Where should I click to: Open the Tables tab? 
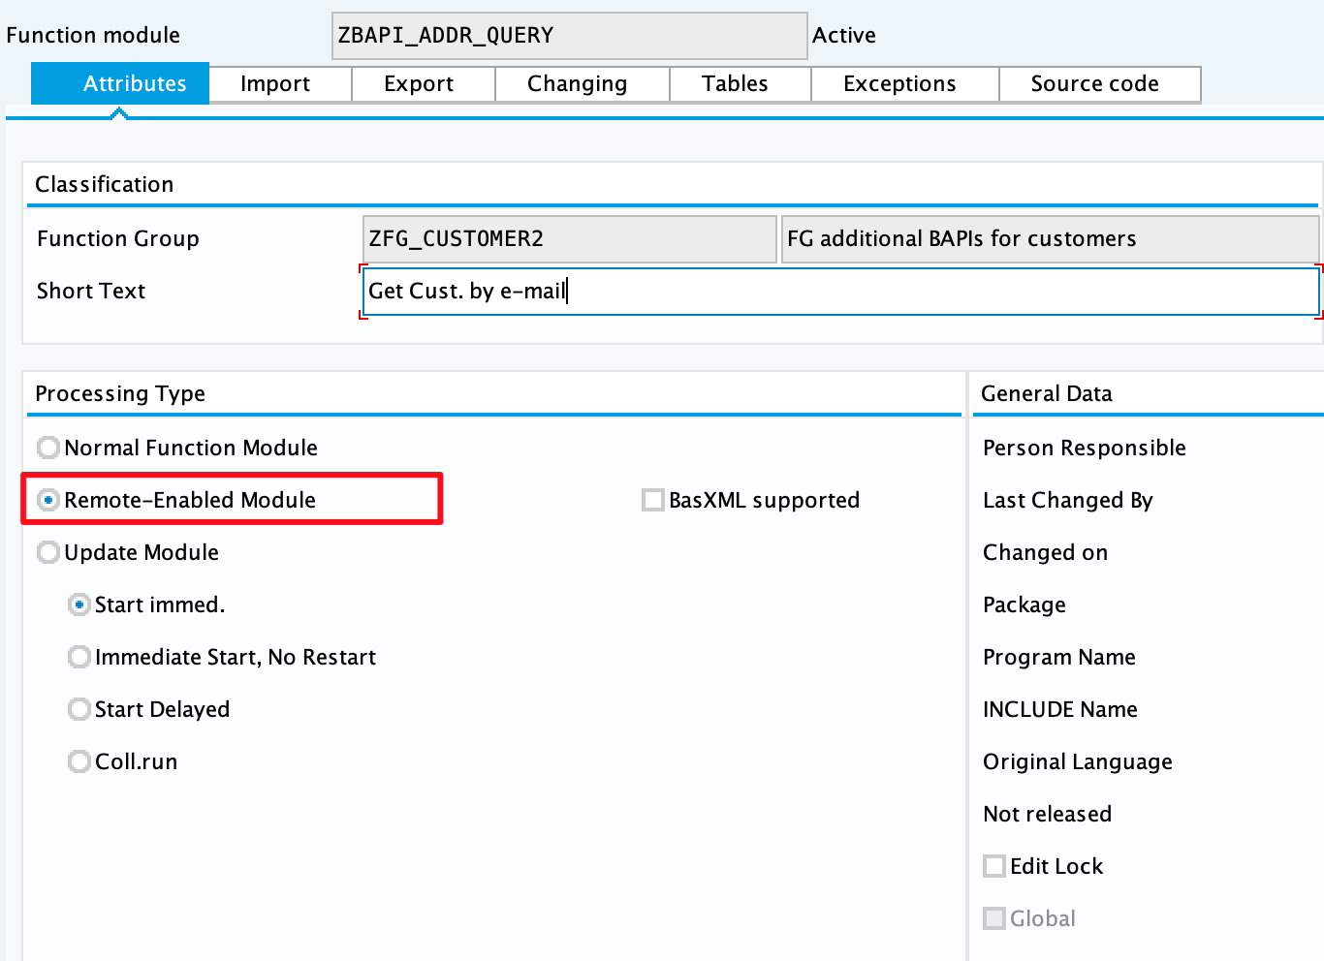click(735, 84)
